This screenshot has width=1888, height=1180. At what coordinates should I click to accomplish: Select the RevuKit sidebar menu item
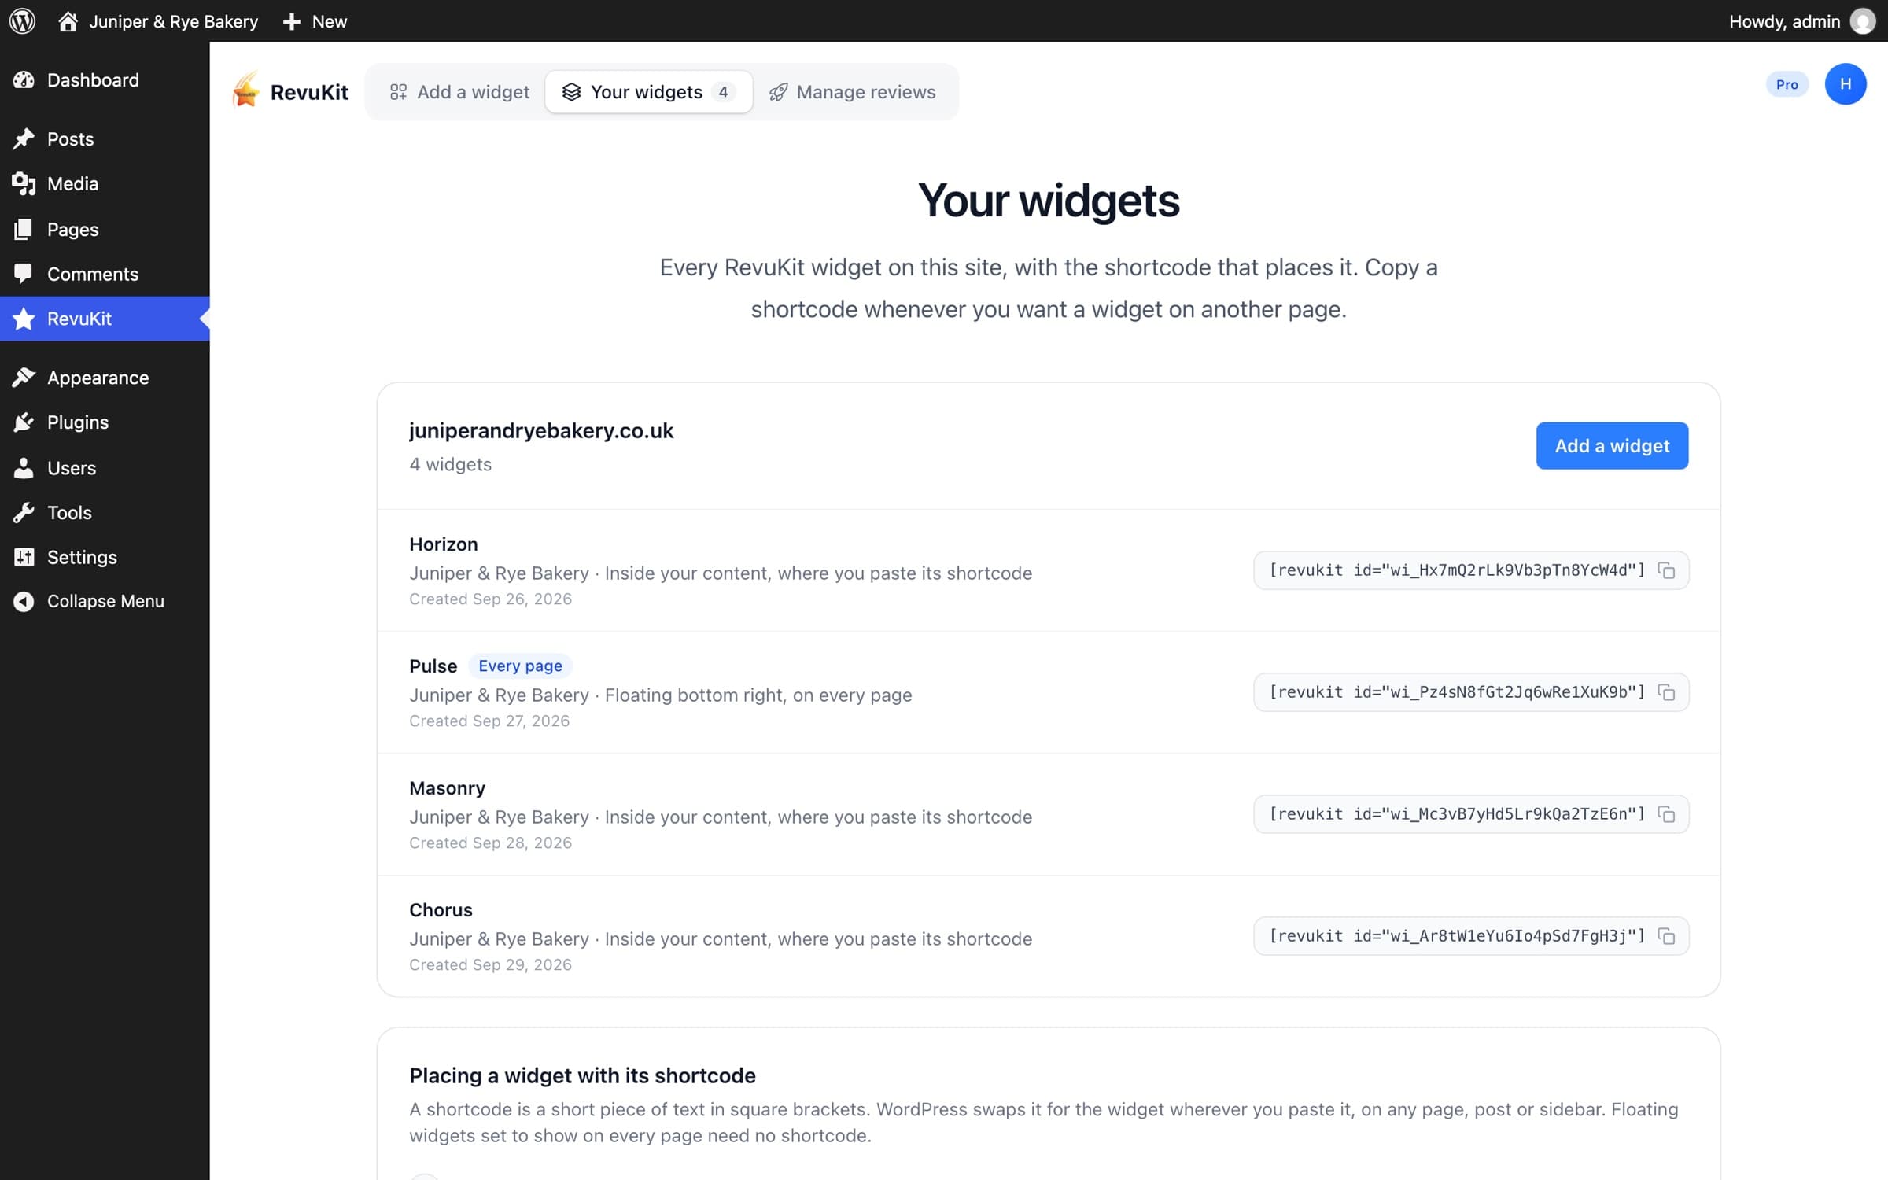(x=105, y=319)
